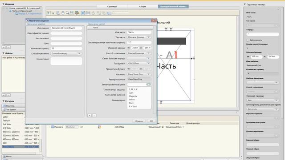Toggle the highlighted blue page view icon

[x=83, y=13]
